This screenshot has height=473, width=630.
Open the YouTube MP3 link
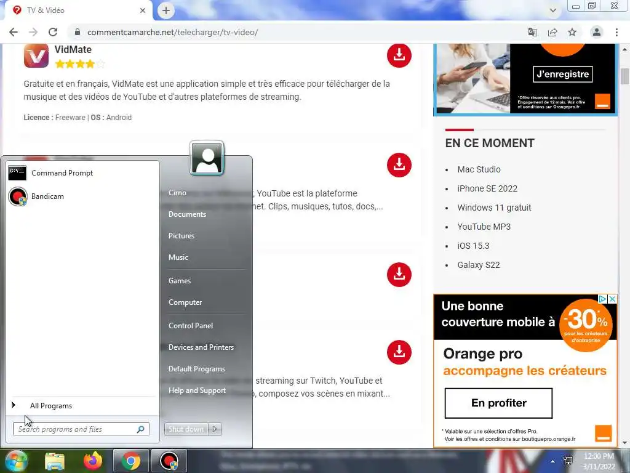[484, 227]
